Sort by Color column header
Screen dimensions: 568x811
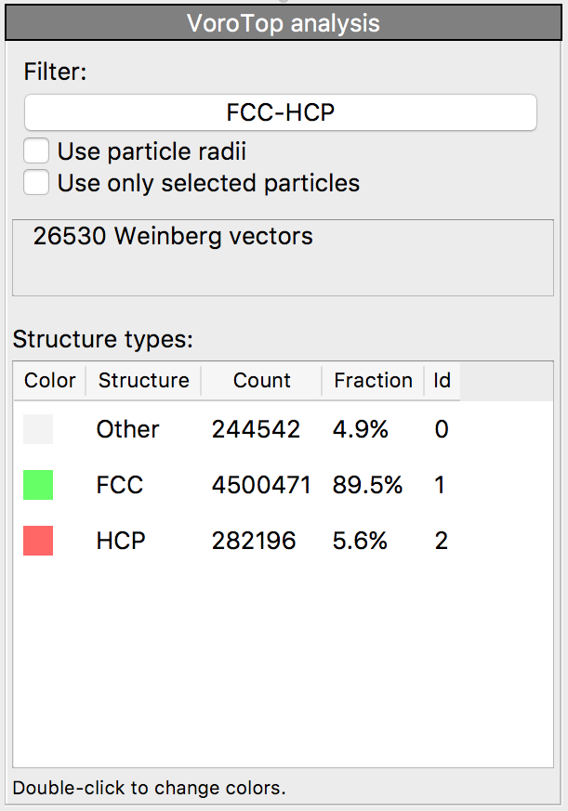pyautogui.click(x=49, y=381)
